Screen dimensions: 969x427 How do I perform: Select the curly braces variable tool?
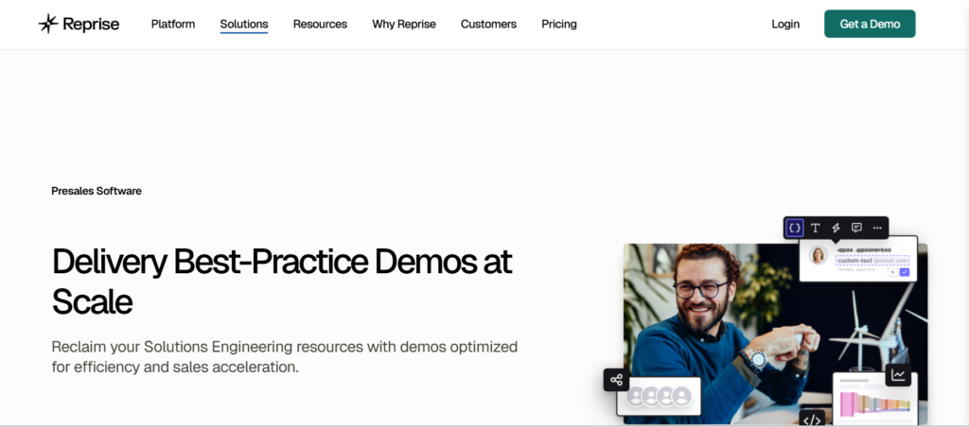[795, 228]
